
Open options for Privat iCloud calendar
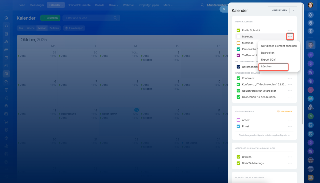[x=290, y=126]
